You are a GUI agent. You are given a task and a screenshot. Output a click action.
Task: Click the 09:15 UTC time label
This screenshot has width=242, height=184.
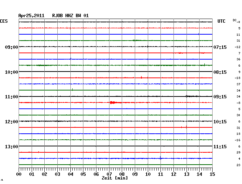(x=220, y=97)
